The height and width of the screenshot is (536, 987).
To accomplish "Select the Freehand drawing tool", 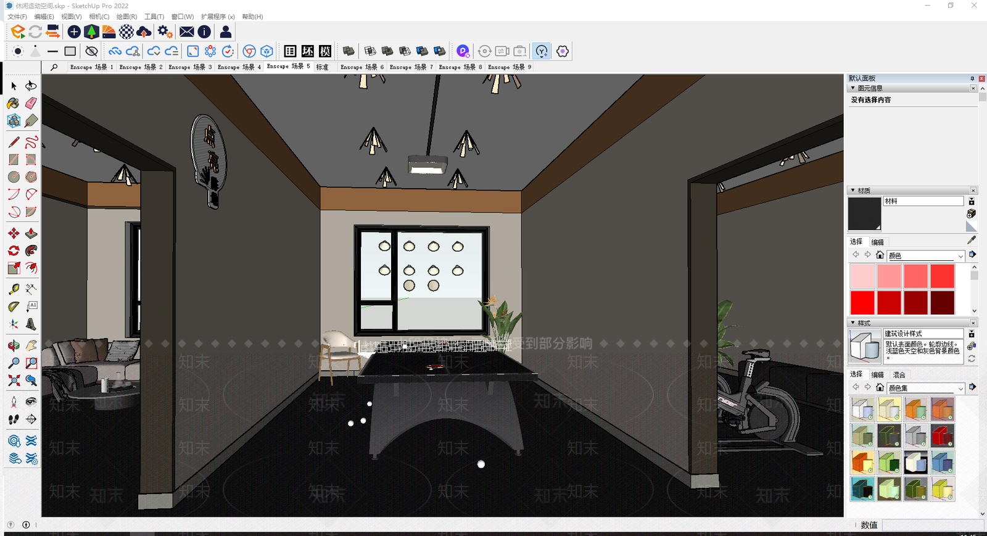I will (31, 142).
